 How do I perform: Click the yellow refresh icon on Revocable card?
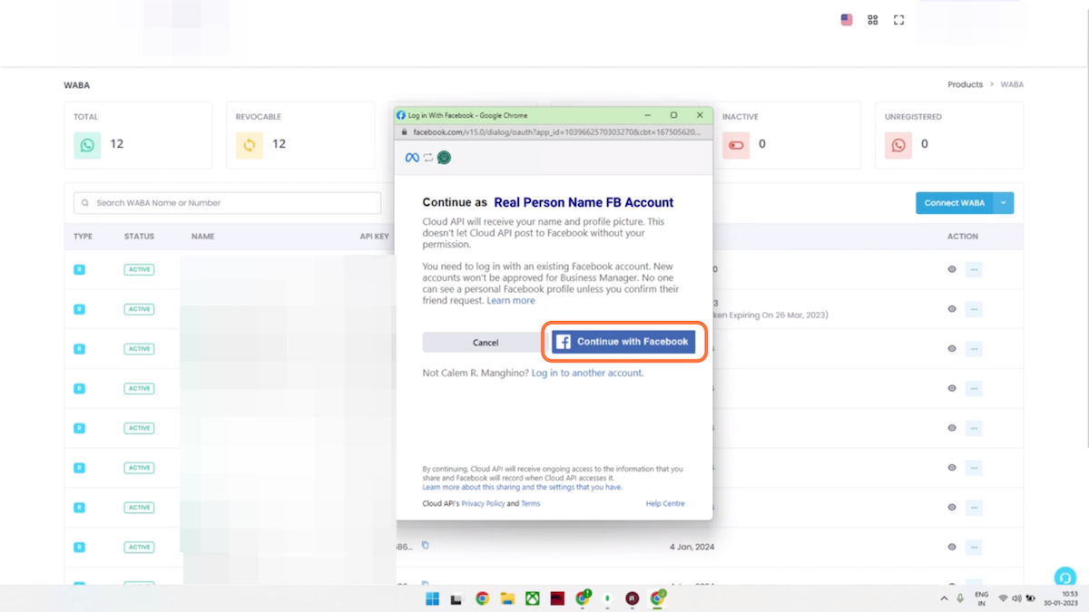250,145
